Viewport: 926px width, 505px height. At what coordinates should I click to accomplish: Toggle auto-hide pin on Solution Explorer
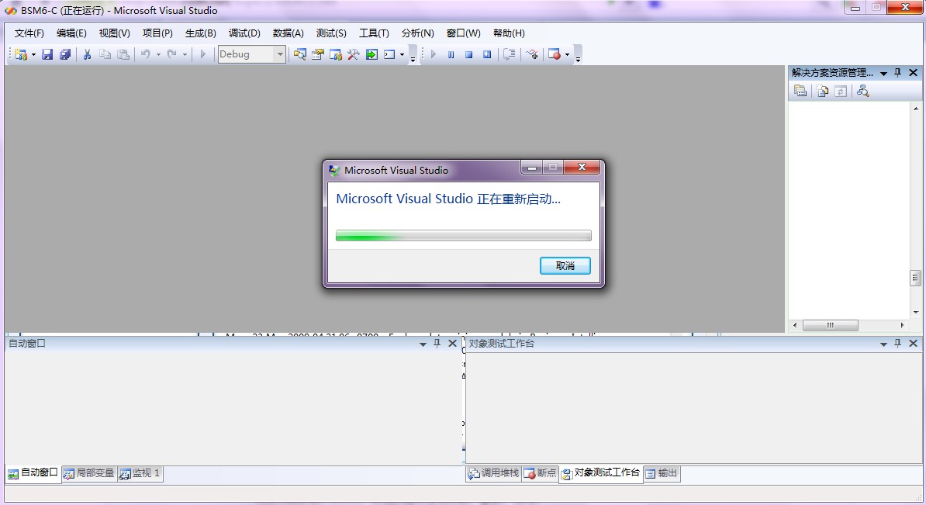897,73
